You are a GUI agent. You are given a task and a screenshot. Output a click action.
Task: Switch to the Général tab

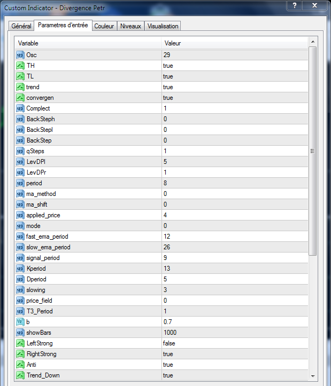click(21, 26)
